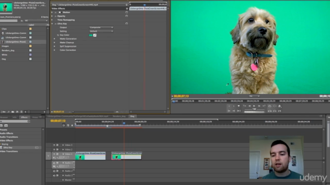Expand the Video 3 track

[63, 145]
